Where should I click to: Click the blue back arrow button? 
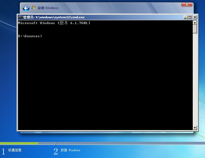[26, 8]
